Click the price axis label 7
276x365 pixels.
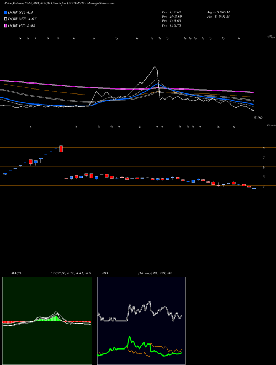tap(264, 158)
